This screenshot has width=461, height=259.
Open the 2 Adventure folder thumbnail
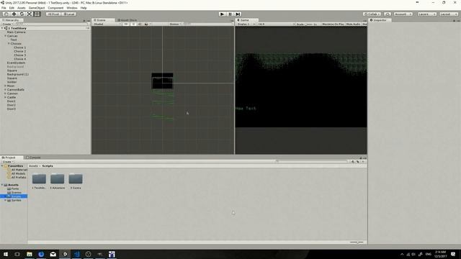(x=58, y=179)
